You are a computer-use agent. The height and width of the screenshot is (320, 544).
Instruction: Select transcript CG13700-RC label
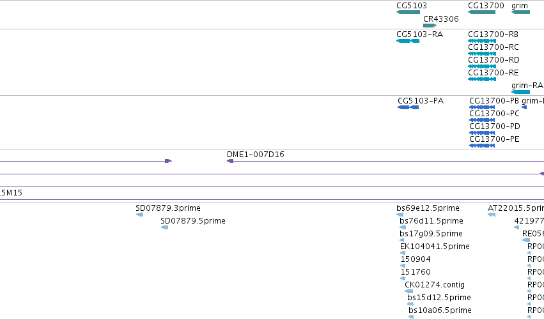pos(493,47)
